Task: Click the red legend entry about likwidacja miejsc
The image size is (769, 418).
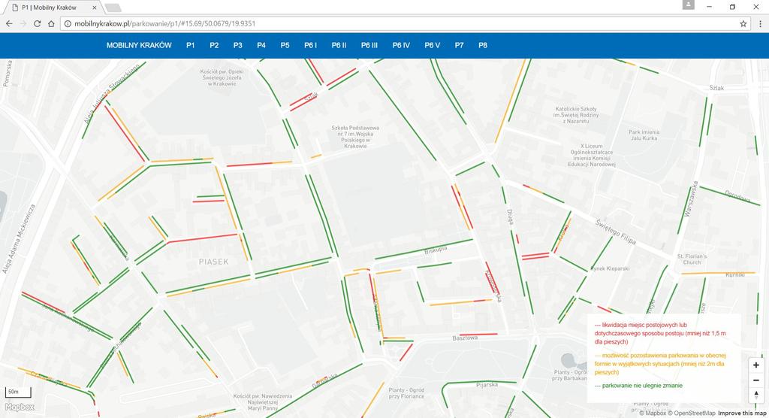Action: click(x=659, y=333)
